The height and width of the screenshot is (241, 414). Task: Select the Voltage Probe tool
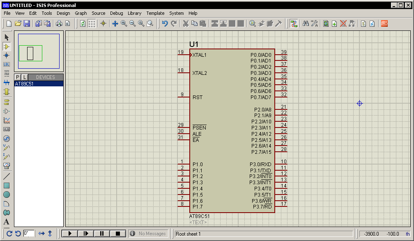pyautogui.click(x=7, y=148)
